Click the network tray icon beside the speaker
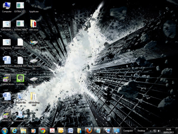Image resolution: width=178 pixels, height=134 pixels. click(x=155, y=131)
